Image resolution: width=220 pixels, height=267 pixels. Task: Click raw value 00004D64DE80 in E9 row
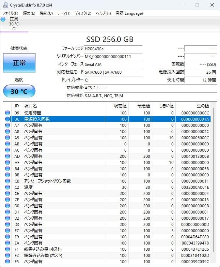[195, 237]
